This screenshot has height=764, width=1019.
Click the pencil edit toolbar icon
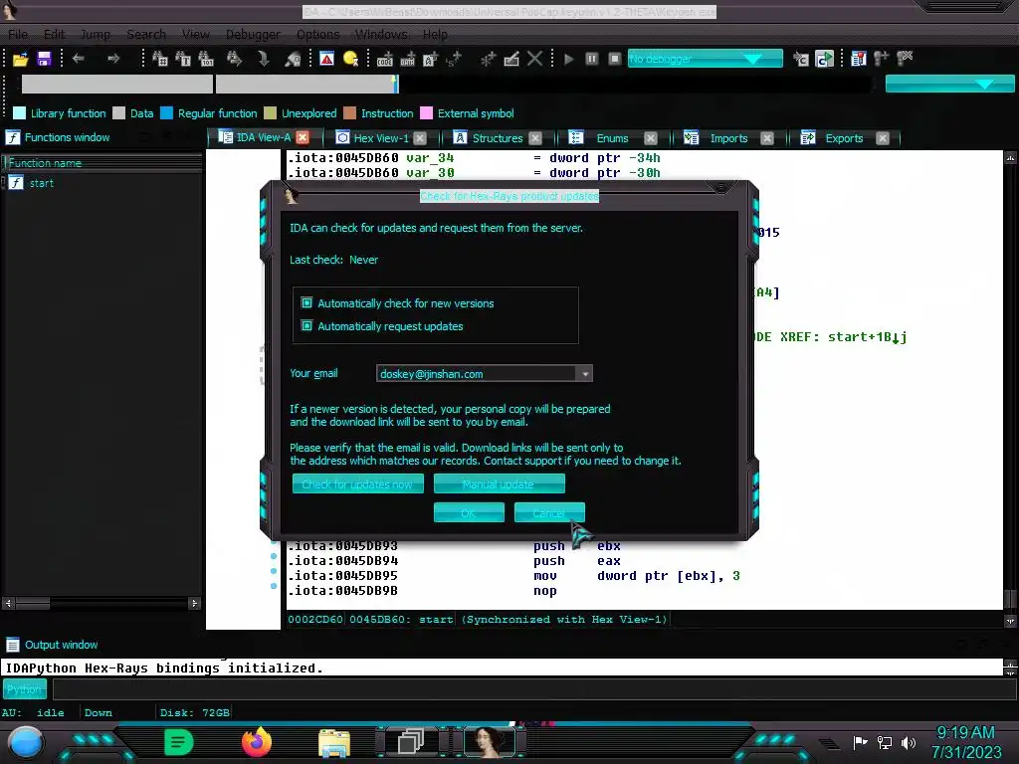tap(511, 59)
